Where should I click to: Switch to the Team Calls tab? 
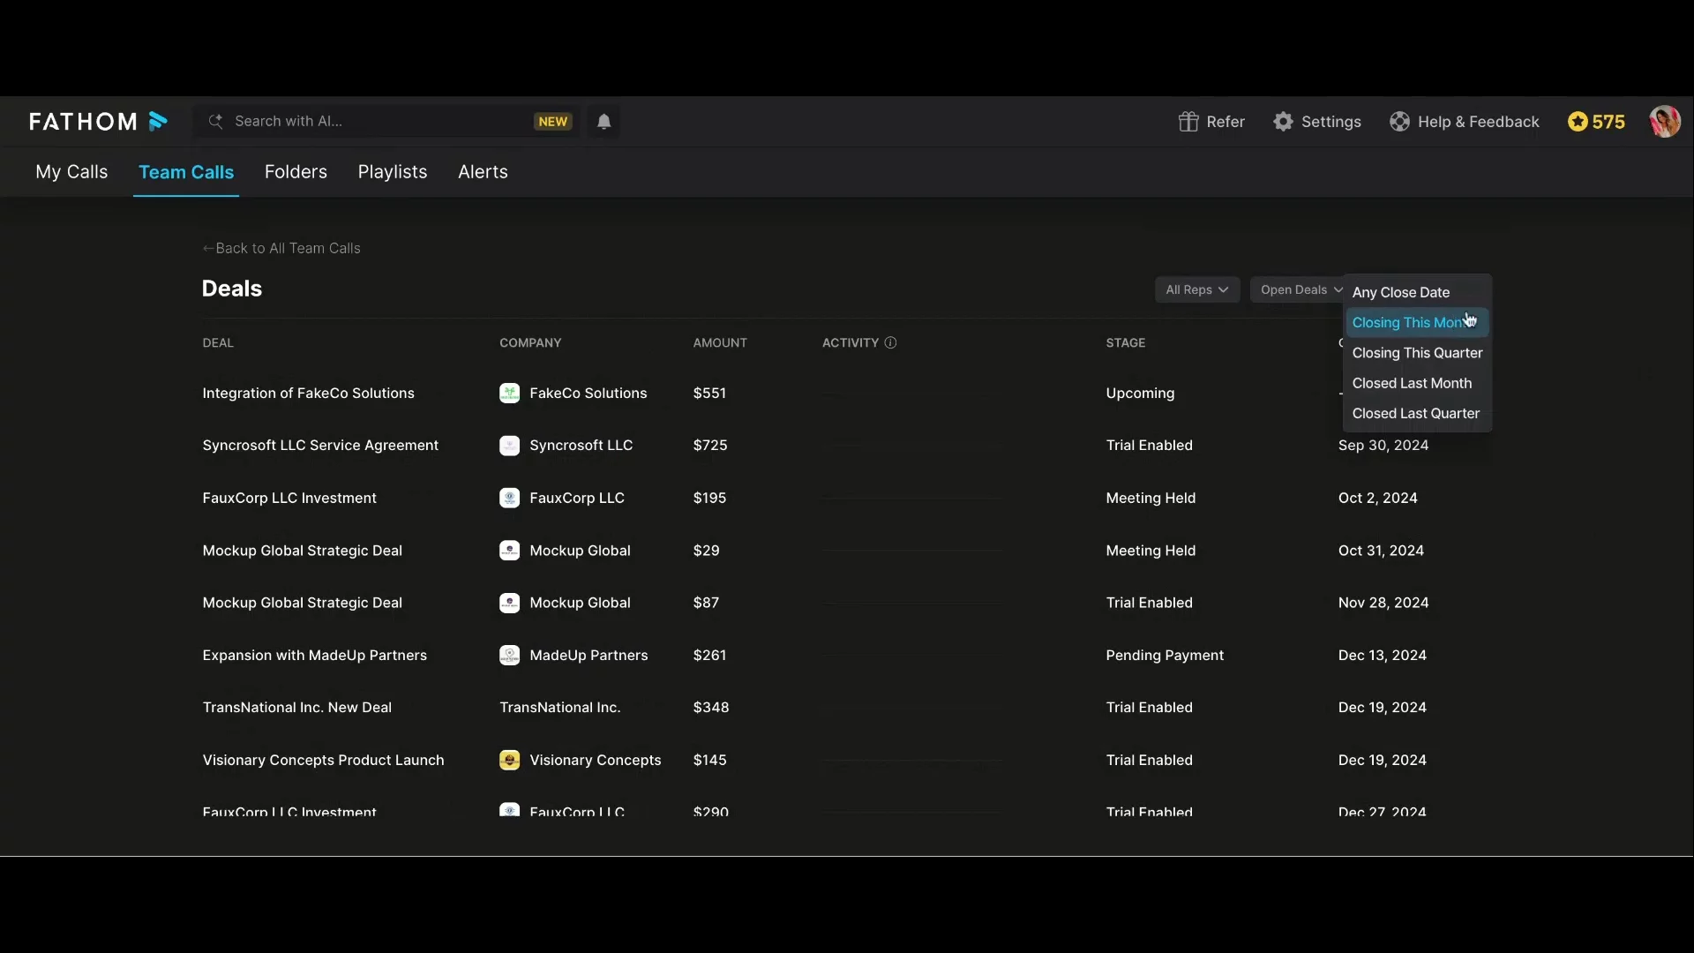click(186, 172)
